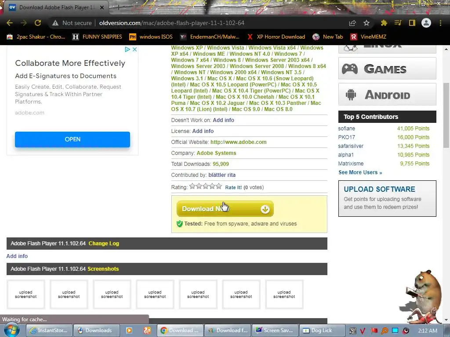Click the last upload screenshot thumbnail
The height and width of the screenshot is (337, 450).
click(284, 294)
